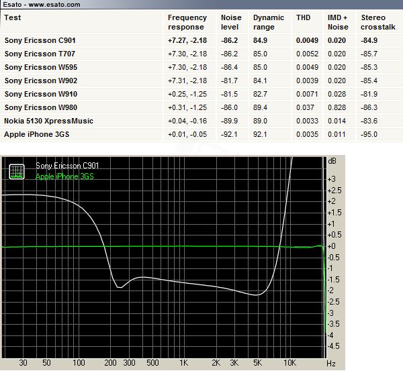
Task: Click the -92.1 noise level value
Action: pyautogui.click(x=229, y=134)
